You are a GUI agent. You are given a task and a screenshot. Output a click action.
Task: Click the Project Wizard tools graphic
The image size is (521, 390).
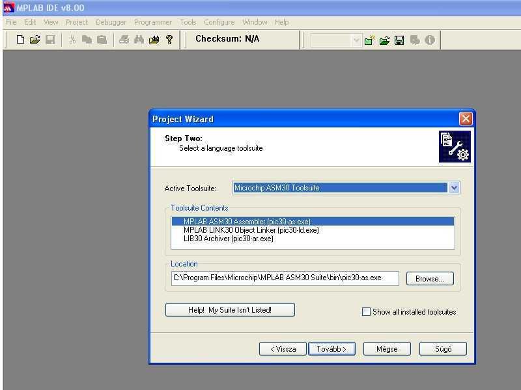click(455, 147)
